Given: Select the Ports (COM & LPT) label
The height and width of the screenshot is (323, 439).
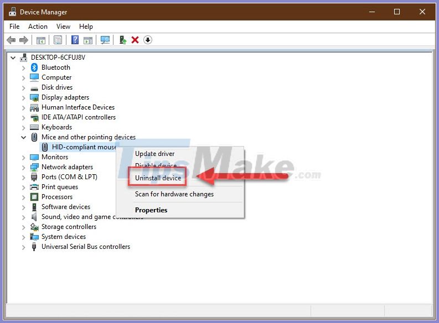Looking at the screenshot, I should point(69,177).
